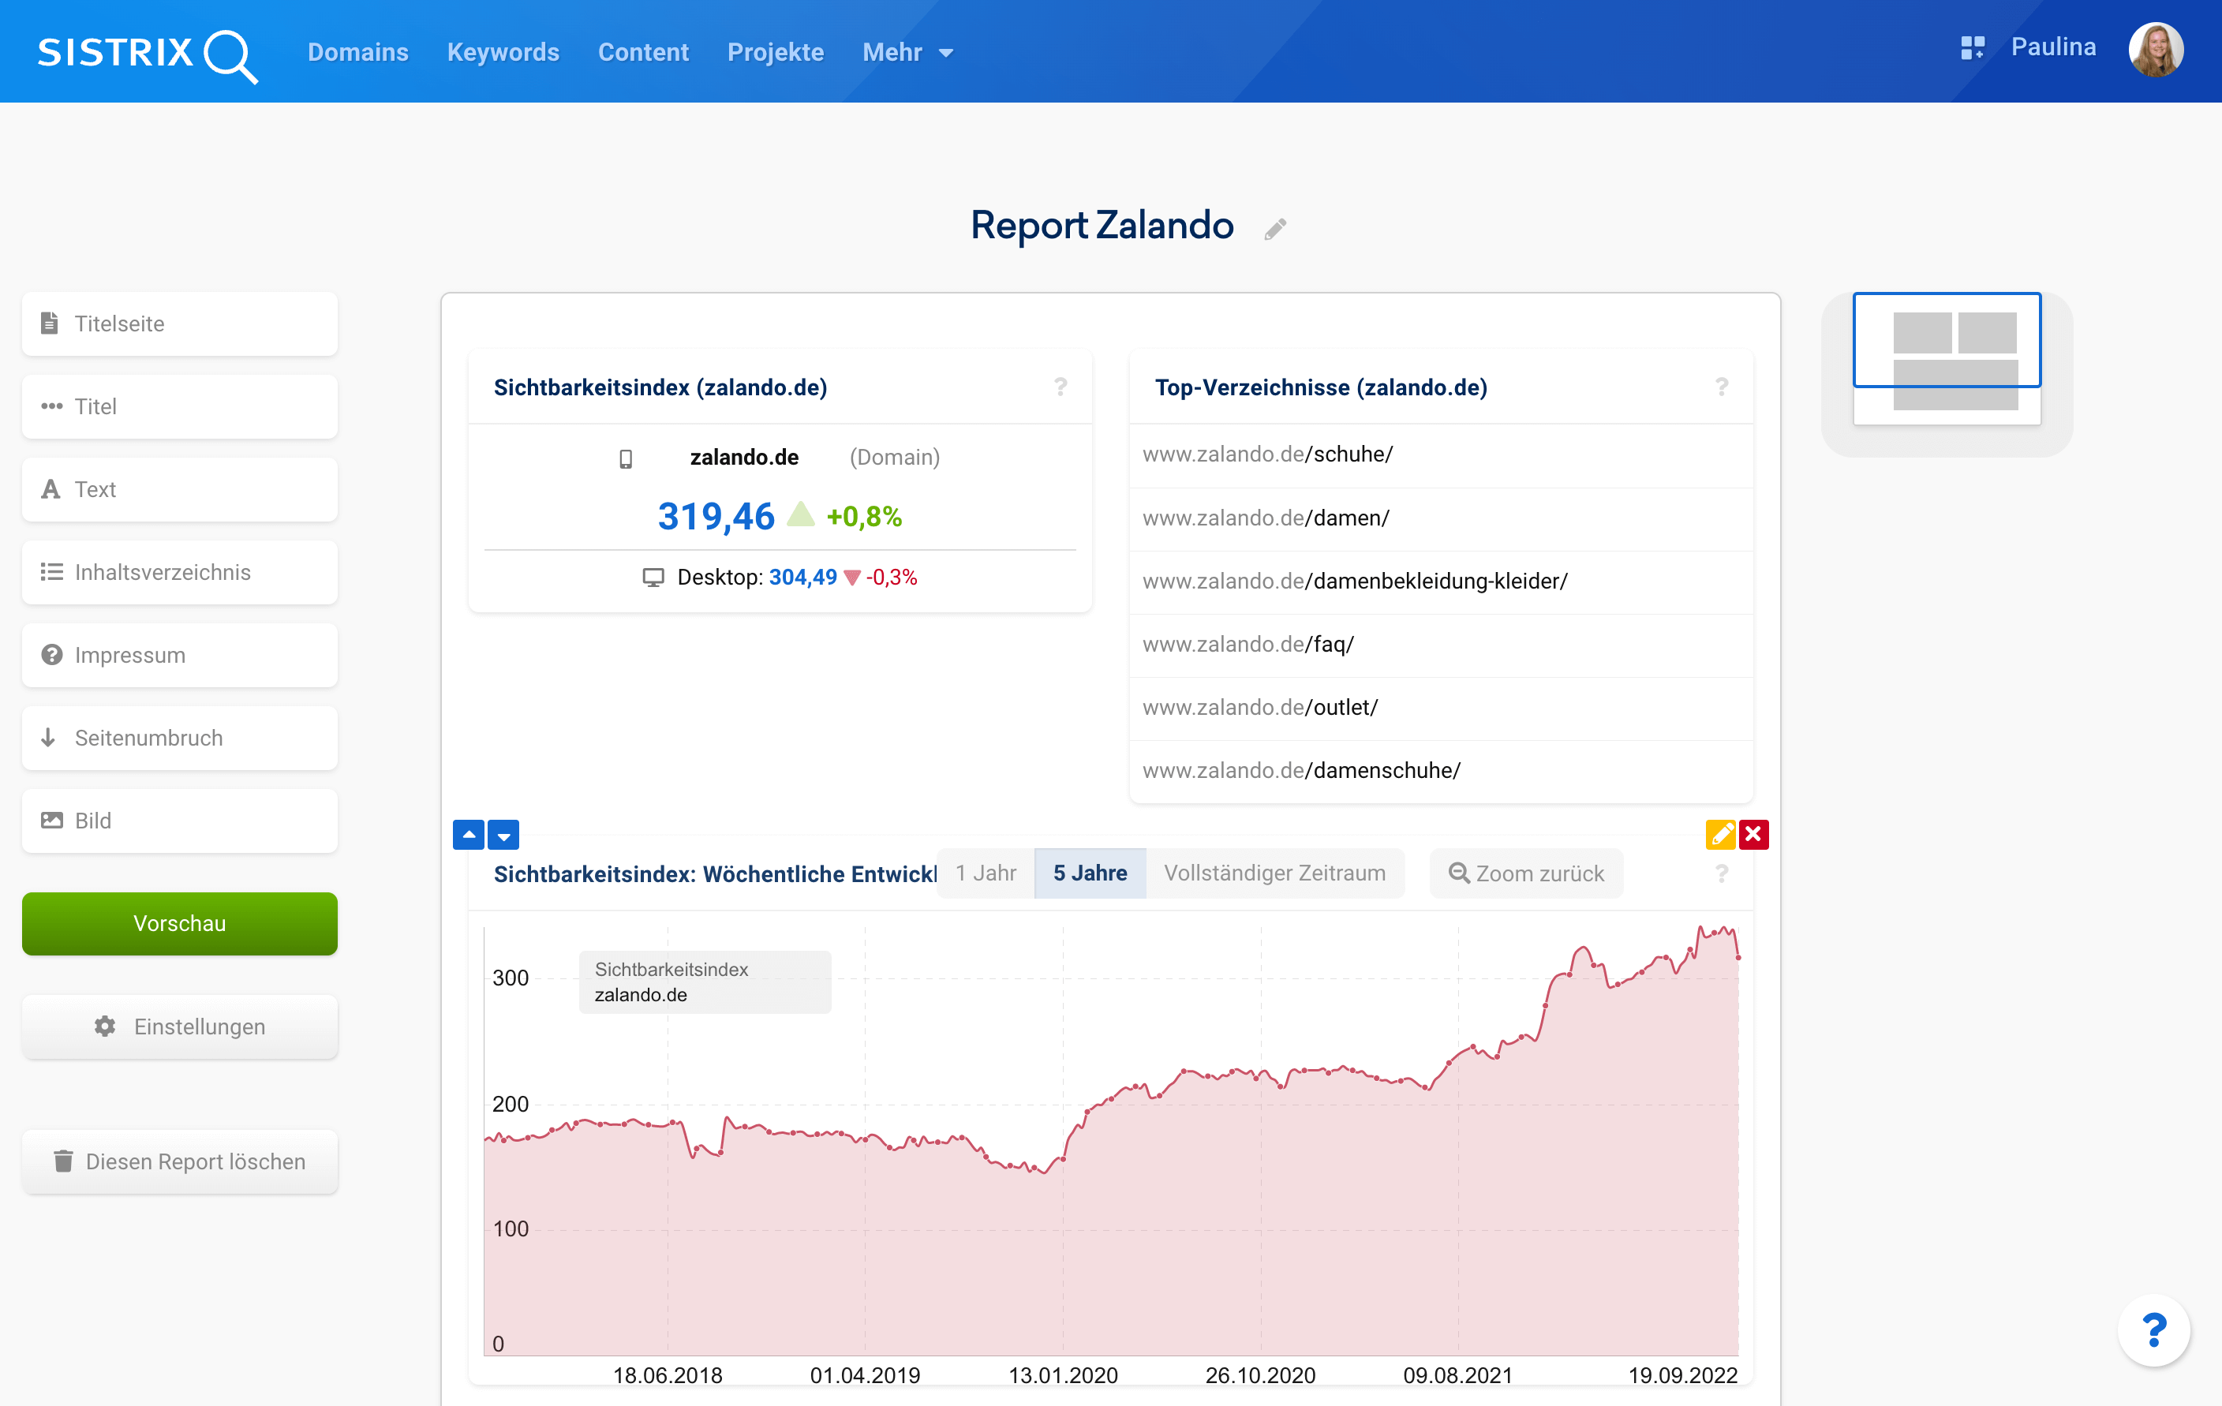Click the desktop monitor icon
The height and width of the screenshot is (1406, 2222).
pyautogui.click(x=653, y=578)
